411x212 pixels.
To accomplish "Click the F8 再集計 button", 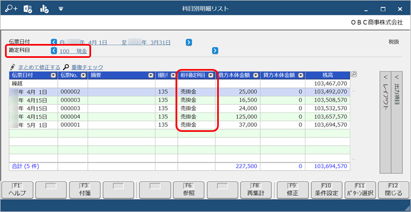I will point(256,190).
